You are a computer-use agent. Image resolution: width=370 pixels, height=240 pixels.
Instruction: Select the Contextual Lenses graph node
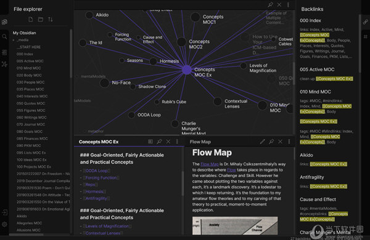[x=217, y=102]
